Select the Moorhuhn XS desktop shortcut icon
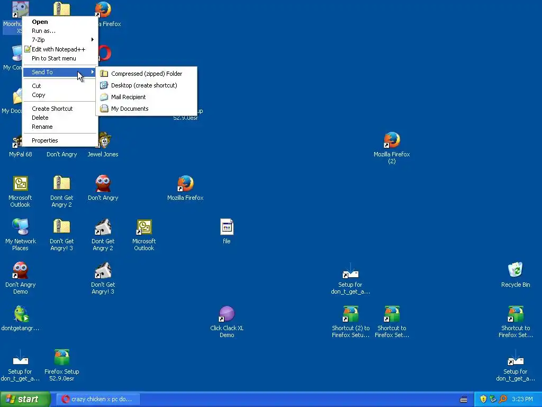Viewport: 542px width, 407px height. (x=20, y=8)
